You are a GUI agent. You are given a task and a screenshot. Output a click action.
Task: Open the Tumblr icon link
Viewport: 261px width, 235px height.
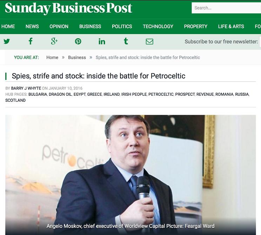126,41
